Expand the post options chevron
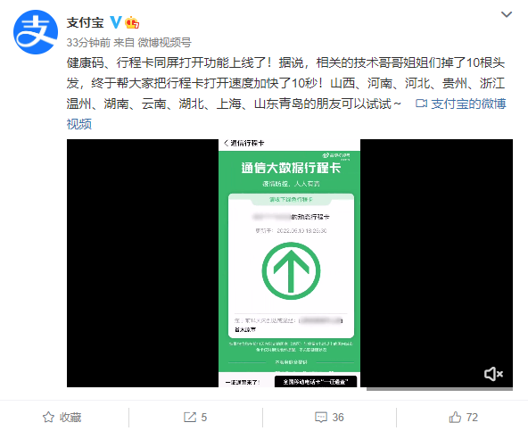Viewport: 528px width, 431px height. (507, 14)
